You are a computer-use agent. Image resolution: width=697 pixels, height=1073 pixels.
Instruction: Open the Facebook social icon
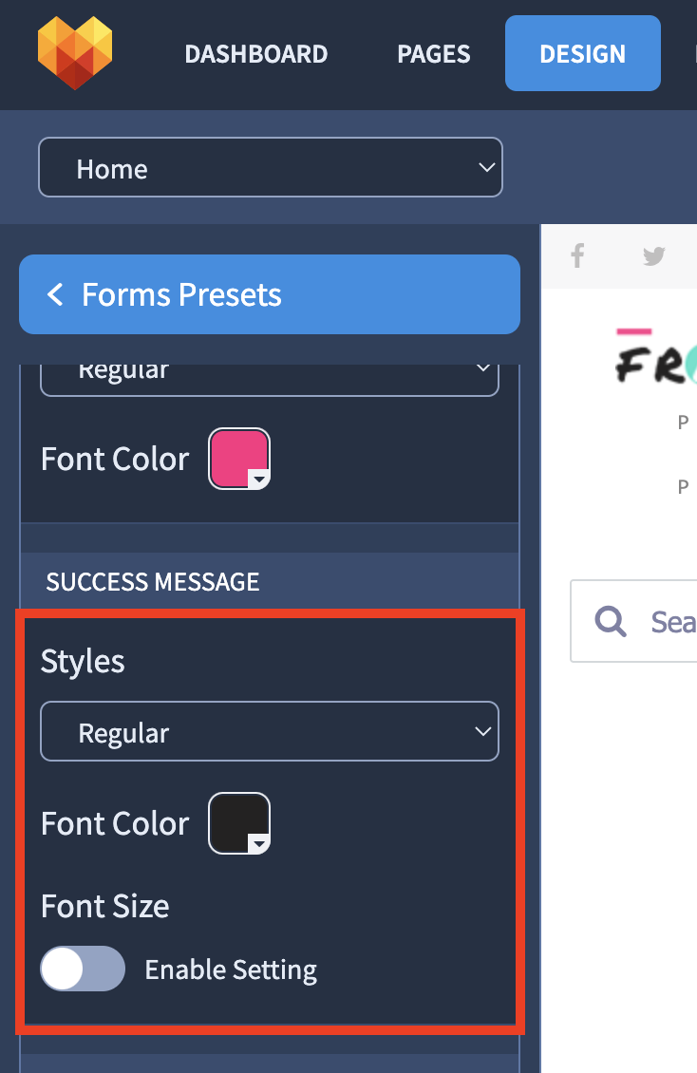(578, 256)
